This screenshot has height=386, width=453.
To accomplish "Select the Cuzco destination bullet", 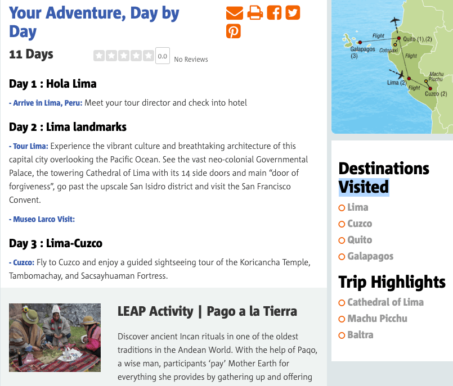I will point(342,224).
